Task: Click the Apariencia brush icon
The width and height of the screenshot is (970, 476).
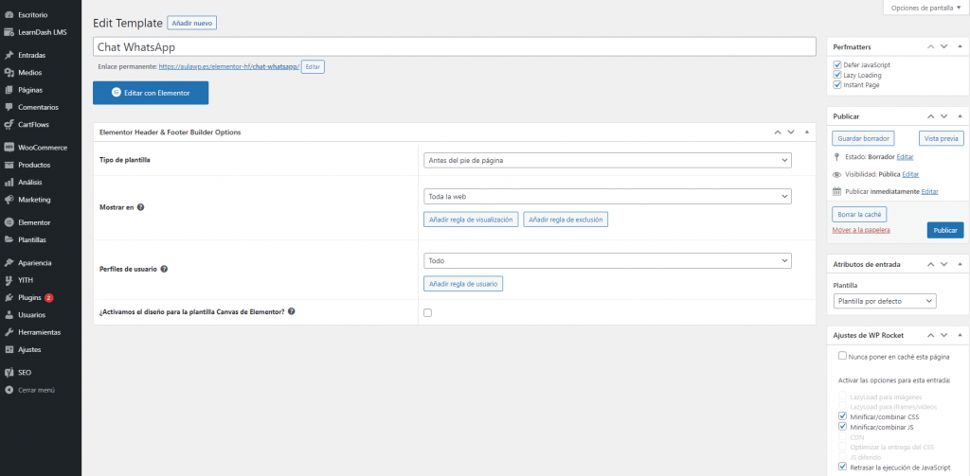Action: (x=9, y=263)
